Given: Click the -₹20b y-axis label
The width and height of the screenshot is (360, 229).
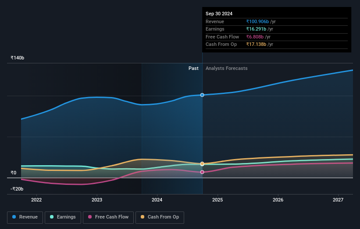Looking at the screenshot, I should point(17,189).
